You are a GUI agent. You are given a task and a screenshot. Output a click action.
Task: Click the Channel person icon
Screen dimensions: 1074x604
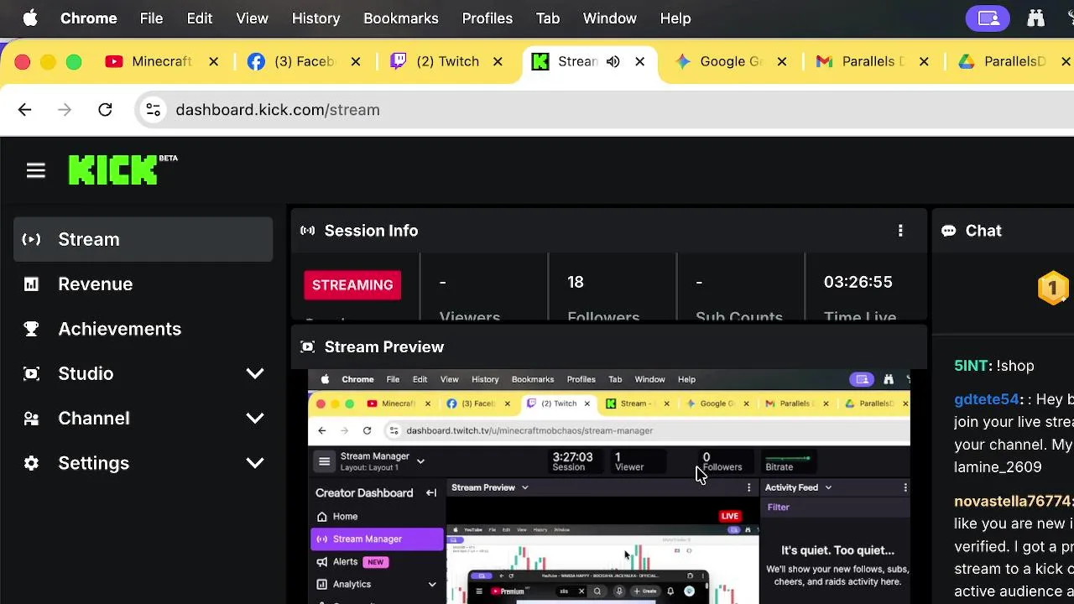[x=31, y=419]
